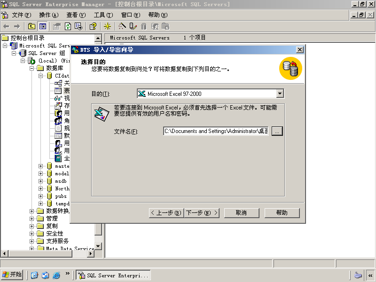Select SQL Server Enterprise Manager taskbar button
This screenshot has width=376, height=282.
(x=113, y=275)
